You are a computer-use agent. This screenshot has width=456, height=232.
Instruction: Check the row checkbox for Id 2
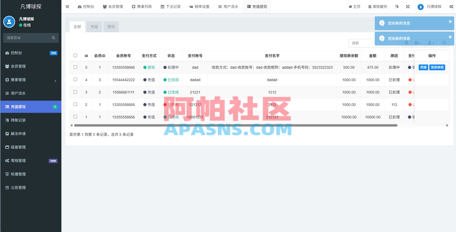75,104
